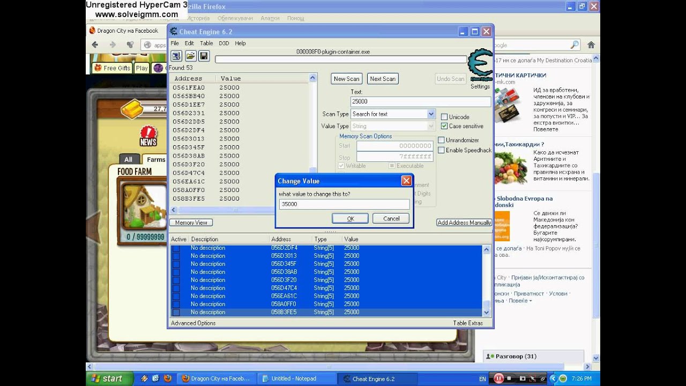Toggle the Case sensitive checkbox
Viewport: 686px width, 386px height.
(444, 126)
